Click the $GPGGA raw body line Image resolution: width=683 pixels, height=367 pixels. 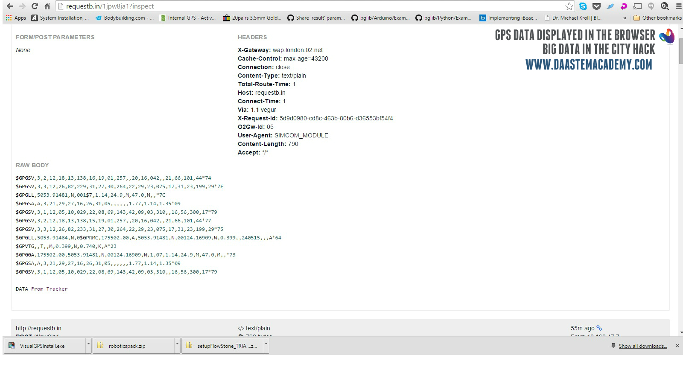[126, 255]
